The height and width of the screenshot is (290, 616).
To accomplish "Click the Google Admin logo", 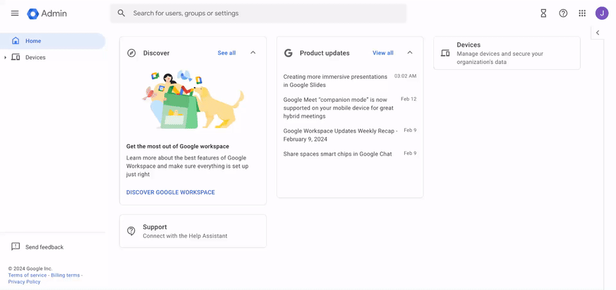I will (47, 13).
